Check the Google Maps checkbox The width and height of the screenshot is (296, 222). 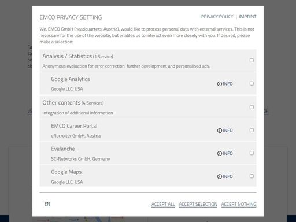[x=251, y=176]
